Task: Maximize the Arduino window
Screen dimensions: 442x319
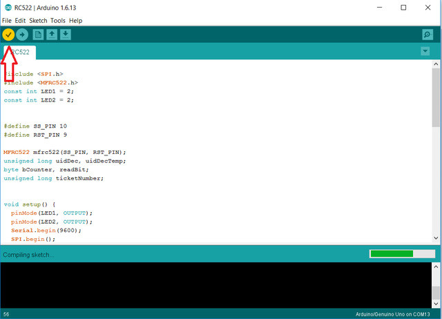Action: [x=403, y=8]
